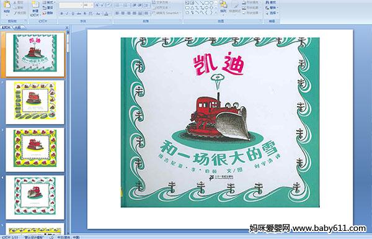Click the 查找 find button

coord(271,2)
